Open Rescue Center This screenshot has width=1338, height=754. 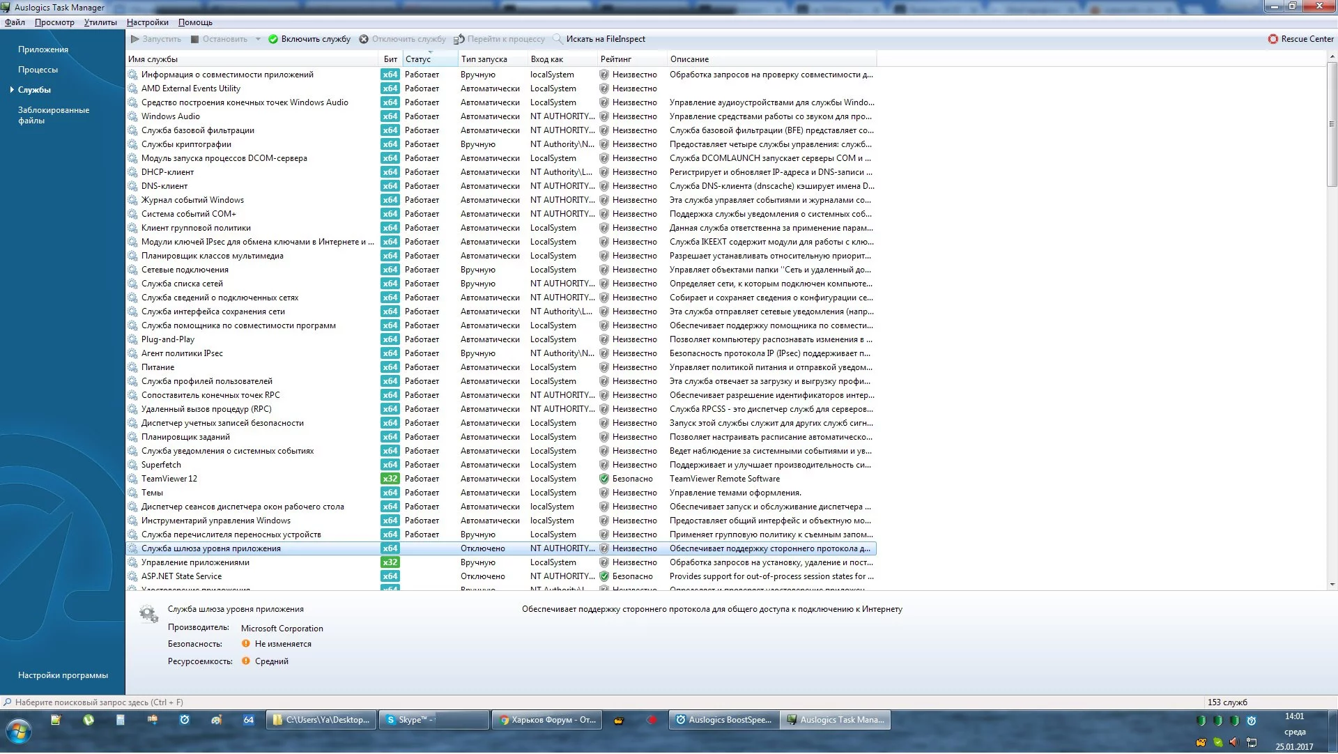click(1300, 40)
